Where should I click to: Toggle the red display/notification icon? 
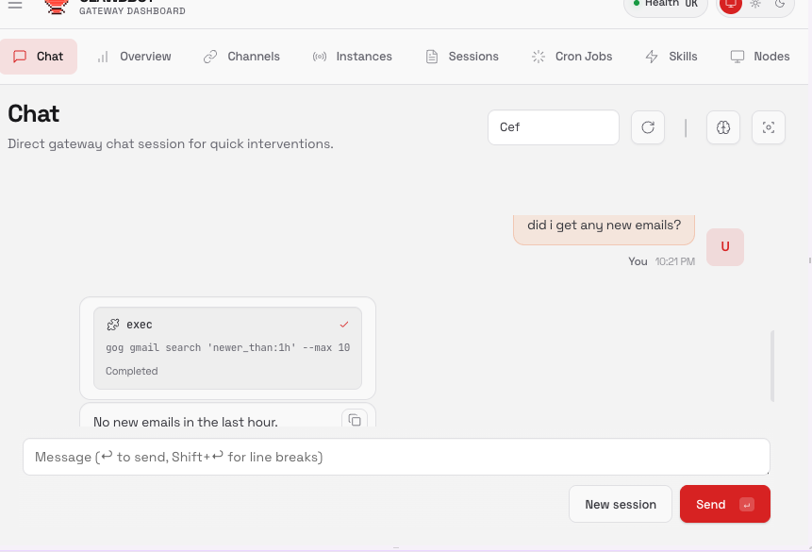click(731, 5)
